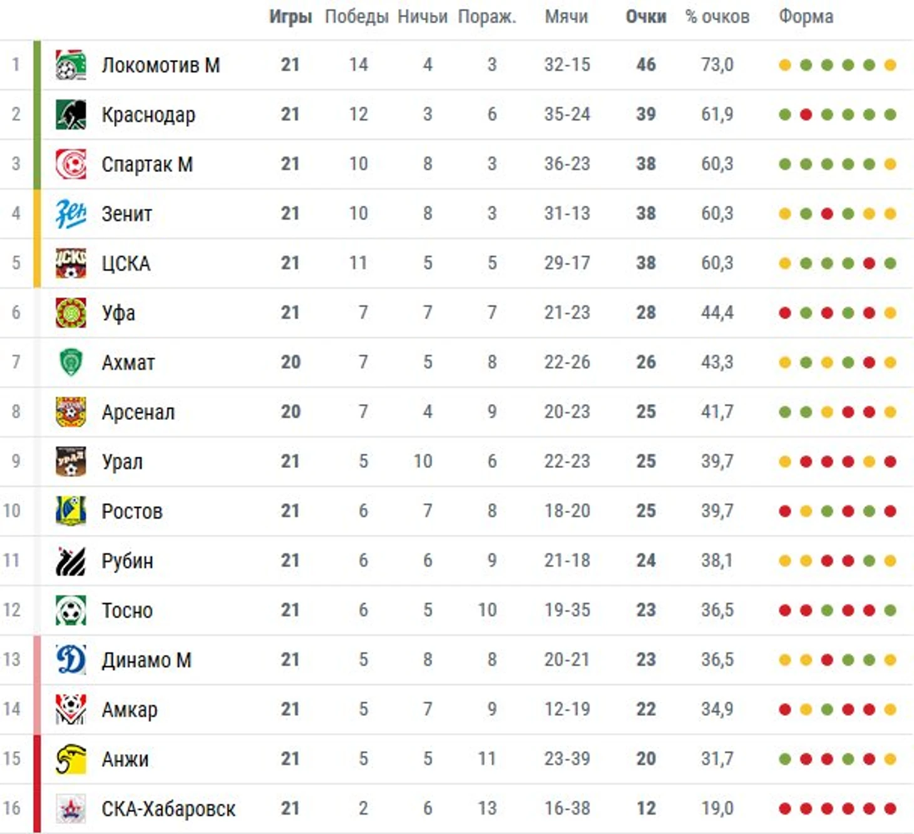Sort by the Игры column header
Screen dimensions: 914x834
pyautogui.click(x=290, y=17)
